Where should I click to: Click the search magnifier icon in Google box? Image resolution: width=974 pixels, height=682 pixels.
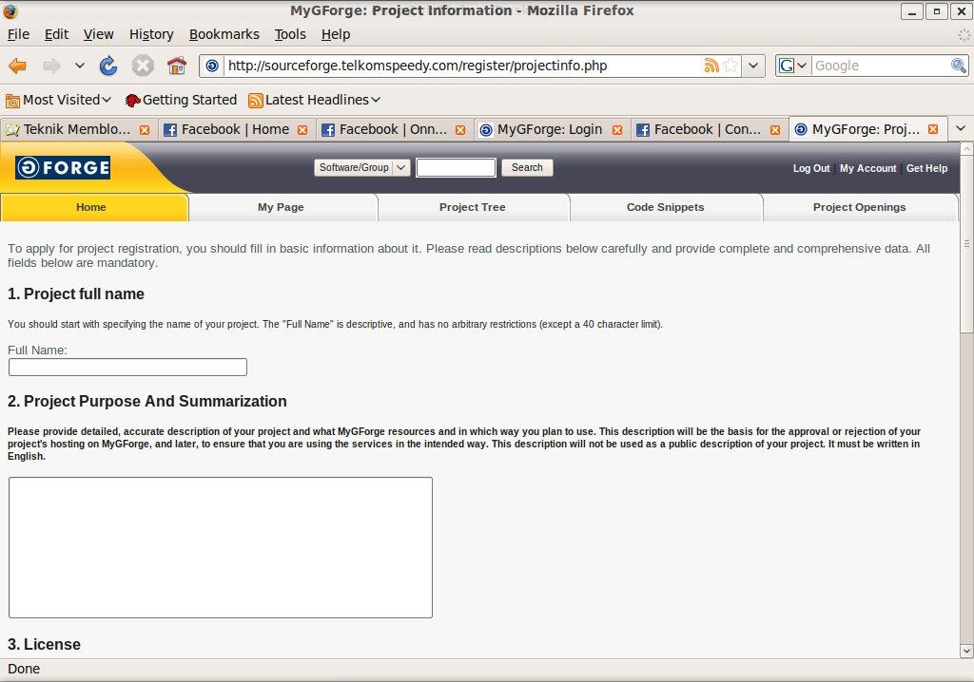coord(959,66)
